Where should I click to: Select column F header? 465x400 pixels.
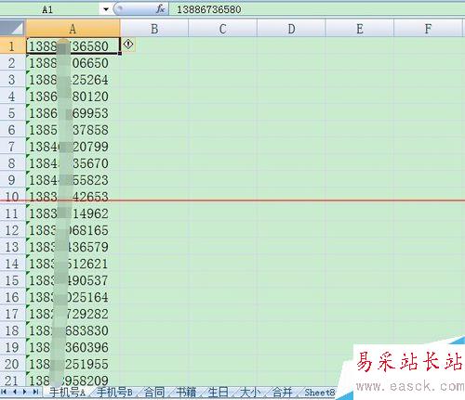coord(428,29)
